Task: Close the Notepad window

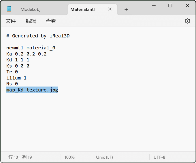Action: coord(187,6)
